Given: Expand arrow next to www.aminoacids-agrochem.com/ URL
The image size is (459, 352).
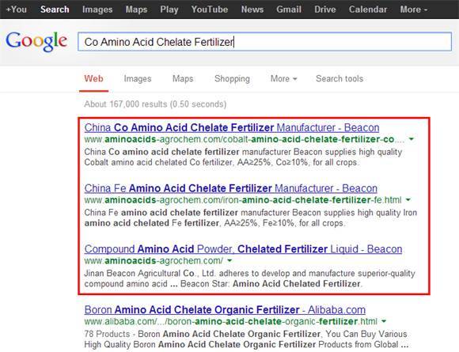Looking at the screenshot, I should coord(229,260).
